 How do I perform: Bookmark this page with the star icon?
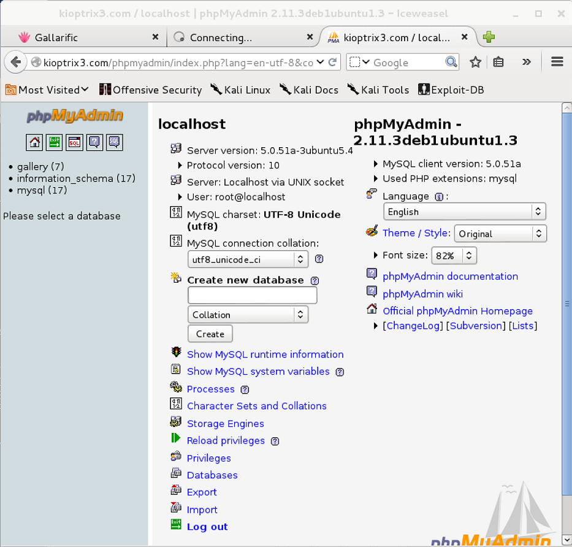pyautogui.click(x=475, y=62)
